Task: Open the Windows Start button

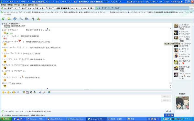Action: (6, 119)
